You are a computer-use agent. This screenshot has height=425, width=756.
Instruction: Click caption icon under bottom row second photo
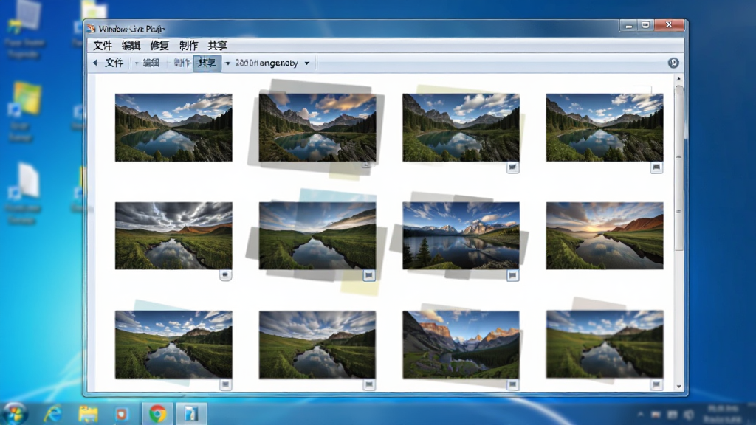369,384
